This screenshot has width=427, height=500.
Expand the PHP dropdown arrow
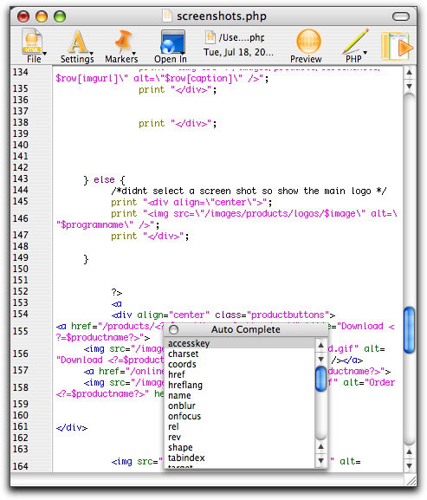[x=366, y=53]
